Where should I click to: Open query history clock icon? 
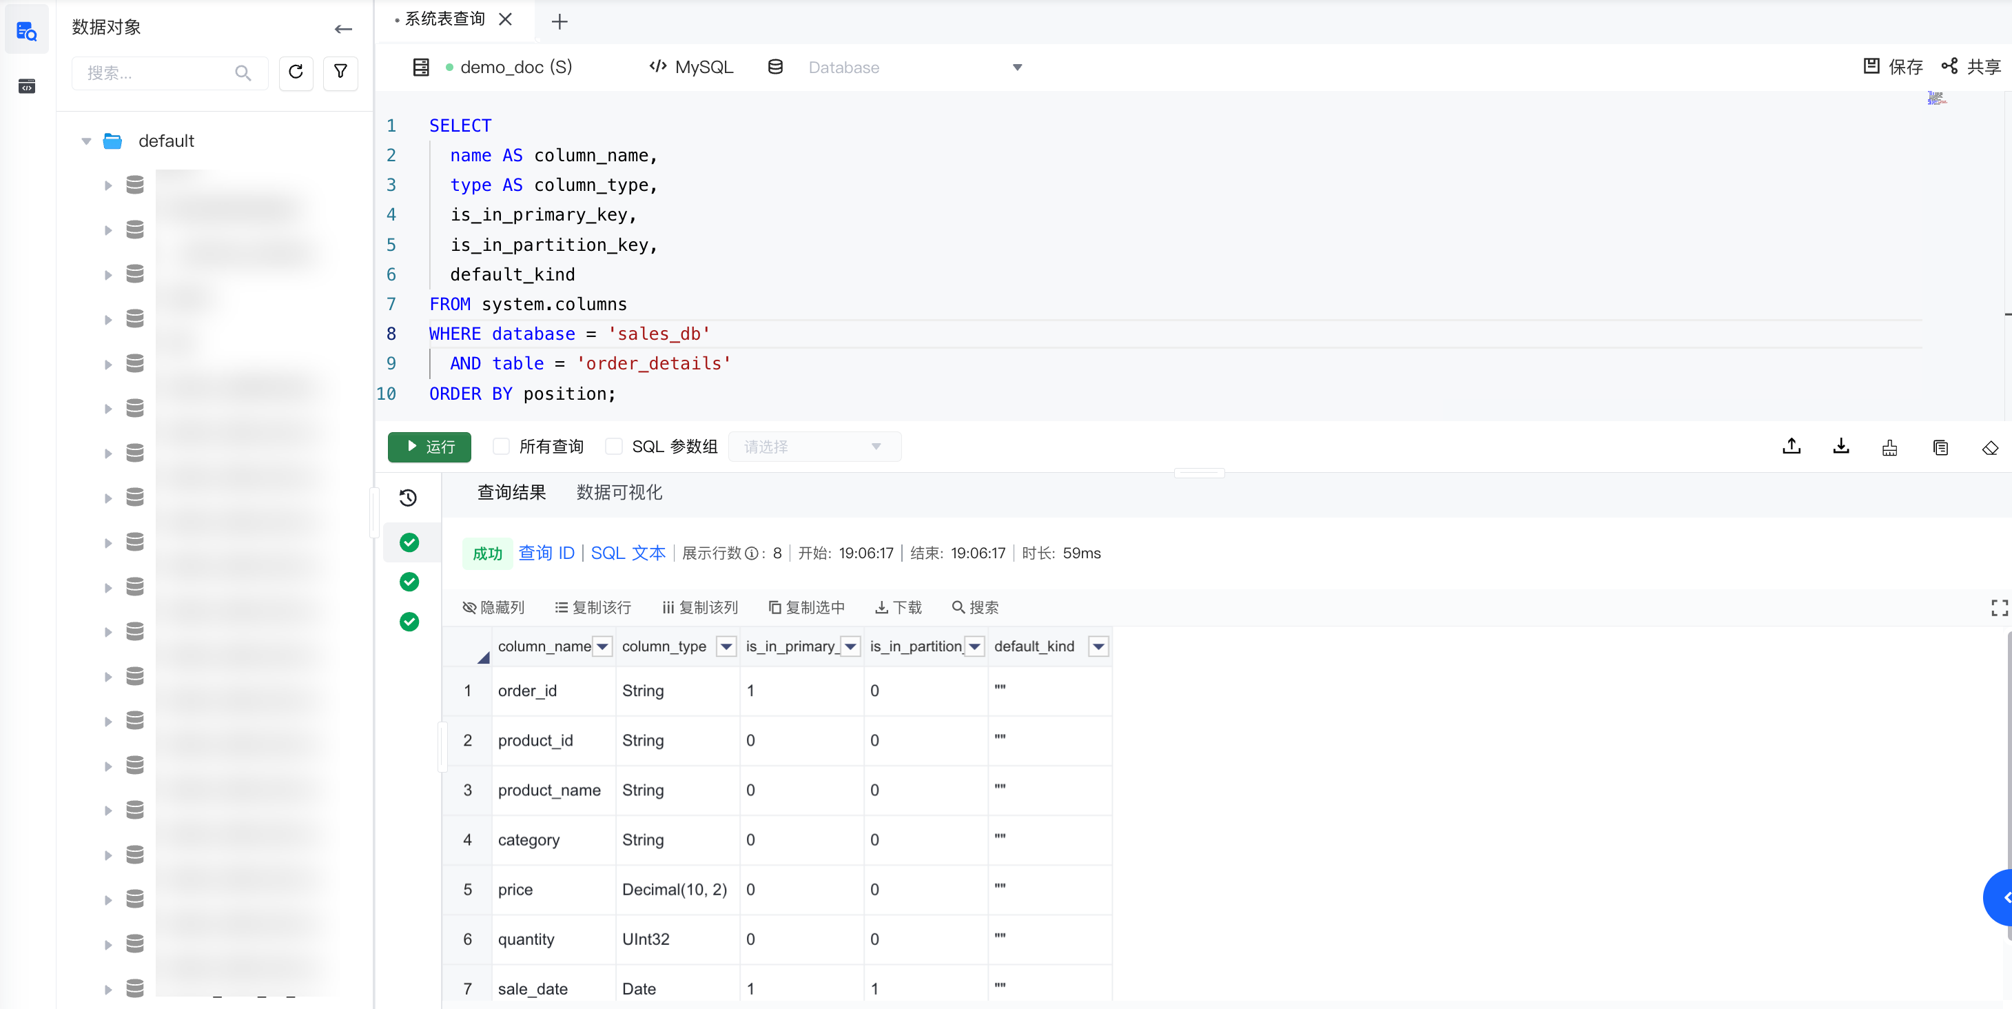point(408,498)
